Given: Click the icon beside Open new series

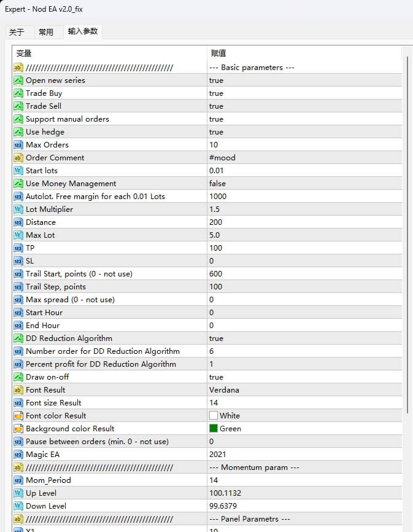Looking at the screenshot, I should pos(18,80).
